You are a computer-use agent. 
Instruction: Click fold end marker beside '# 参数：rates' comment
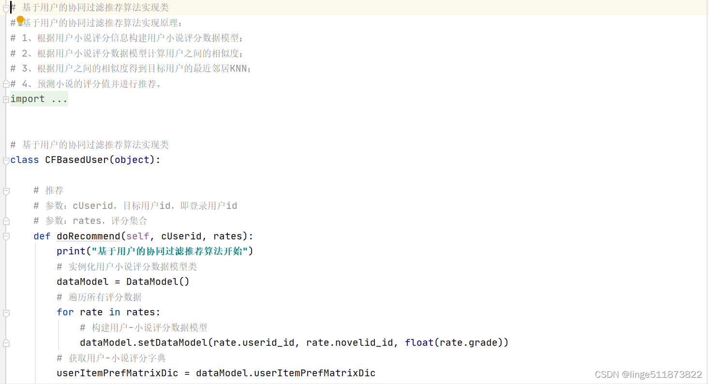click(x=6, y=221)
